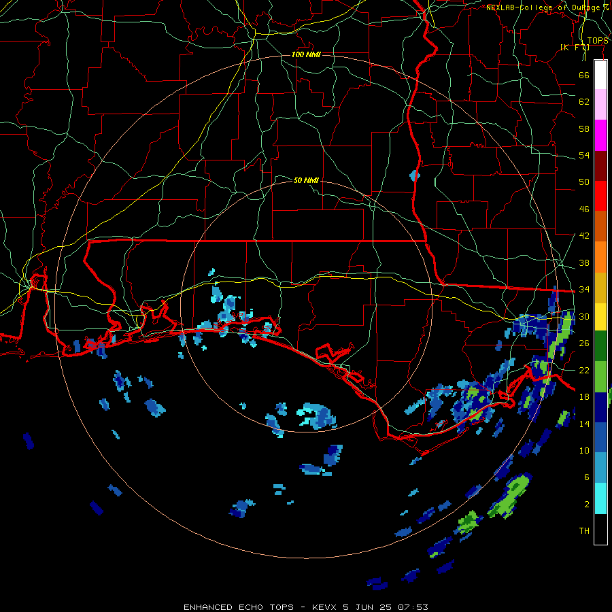The width and height of the screenshot is (612, 612).
Task: Click the 'KEVX' radar site identifier
Action: pyautogui.click(x=325, y=607)
